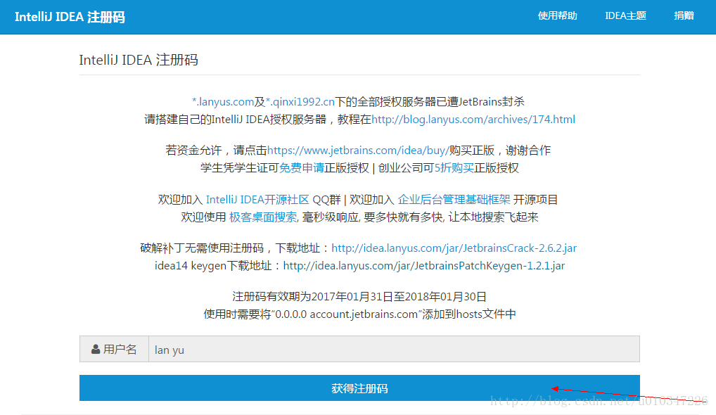Click the 免费申请 student license link
The width and height of the screenshot is (716, 415).
pos(301,168)
